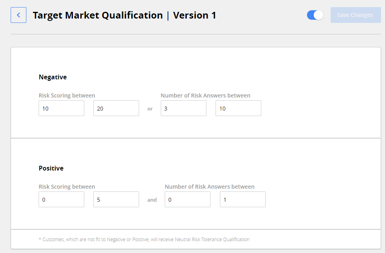
Task: Select the Negative Risk Answers field containing 3
Action: (x=183, y=108)
